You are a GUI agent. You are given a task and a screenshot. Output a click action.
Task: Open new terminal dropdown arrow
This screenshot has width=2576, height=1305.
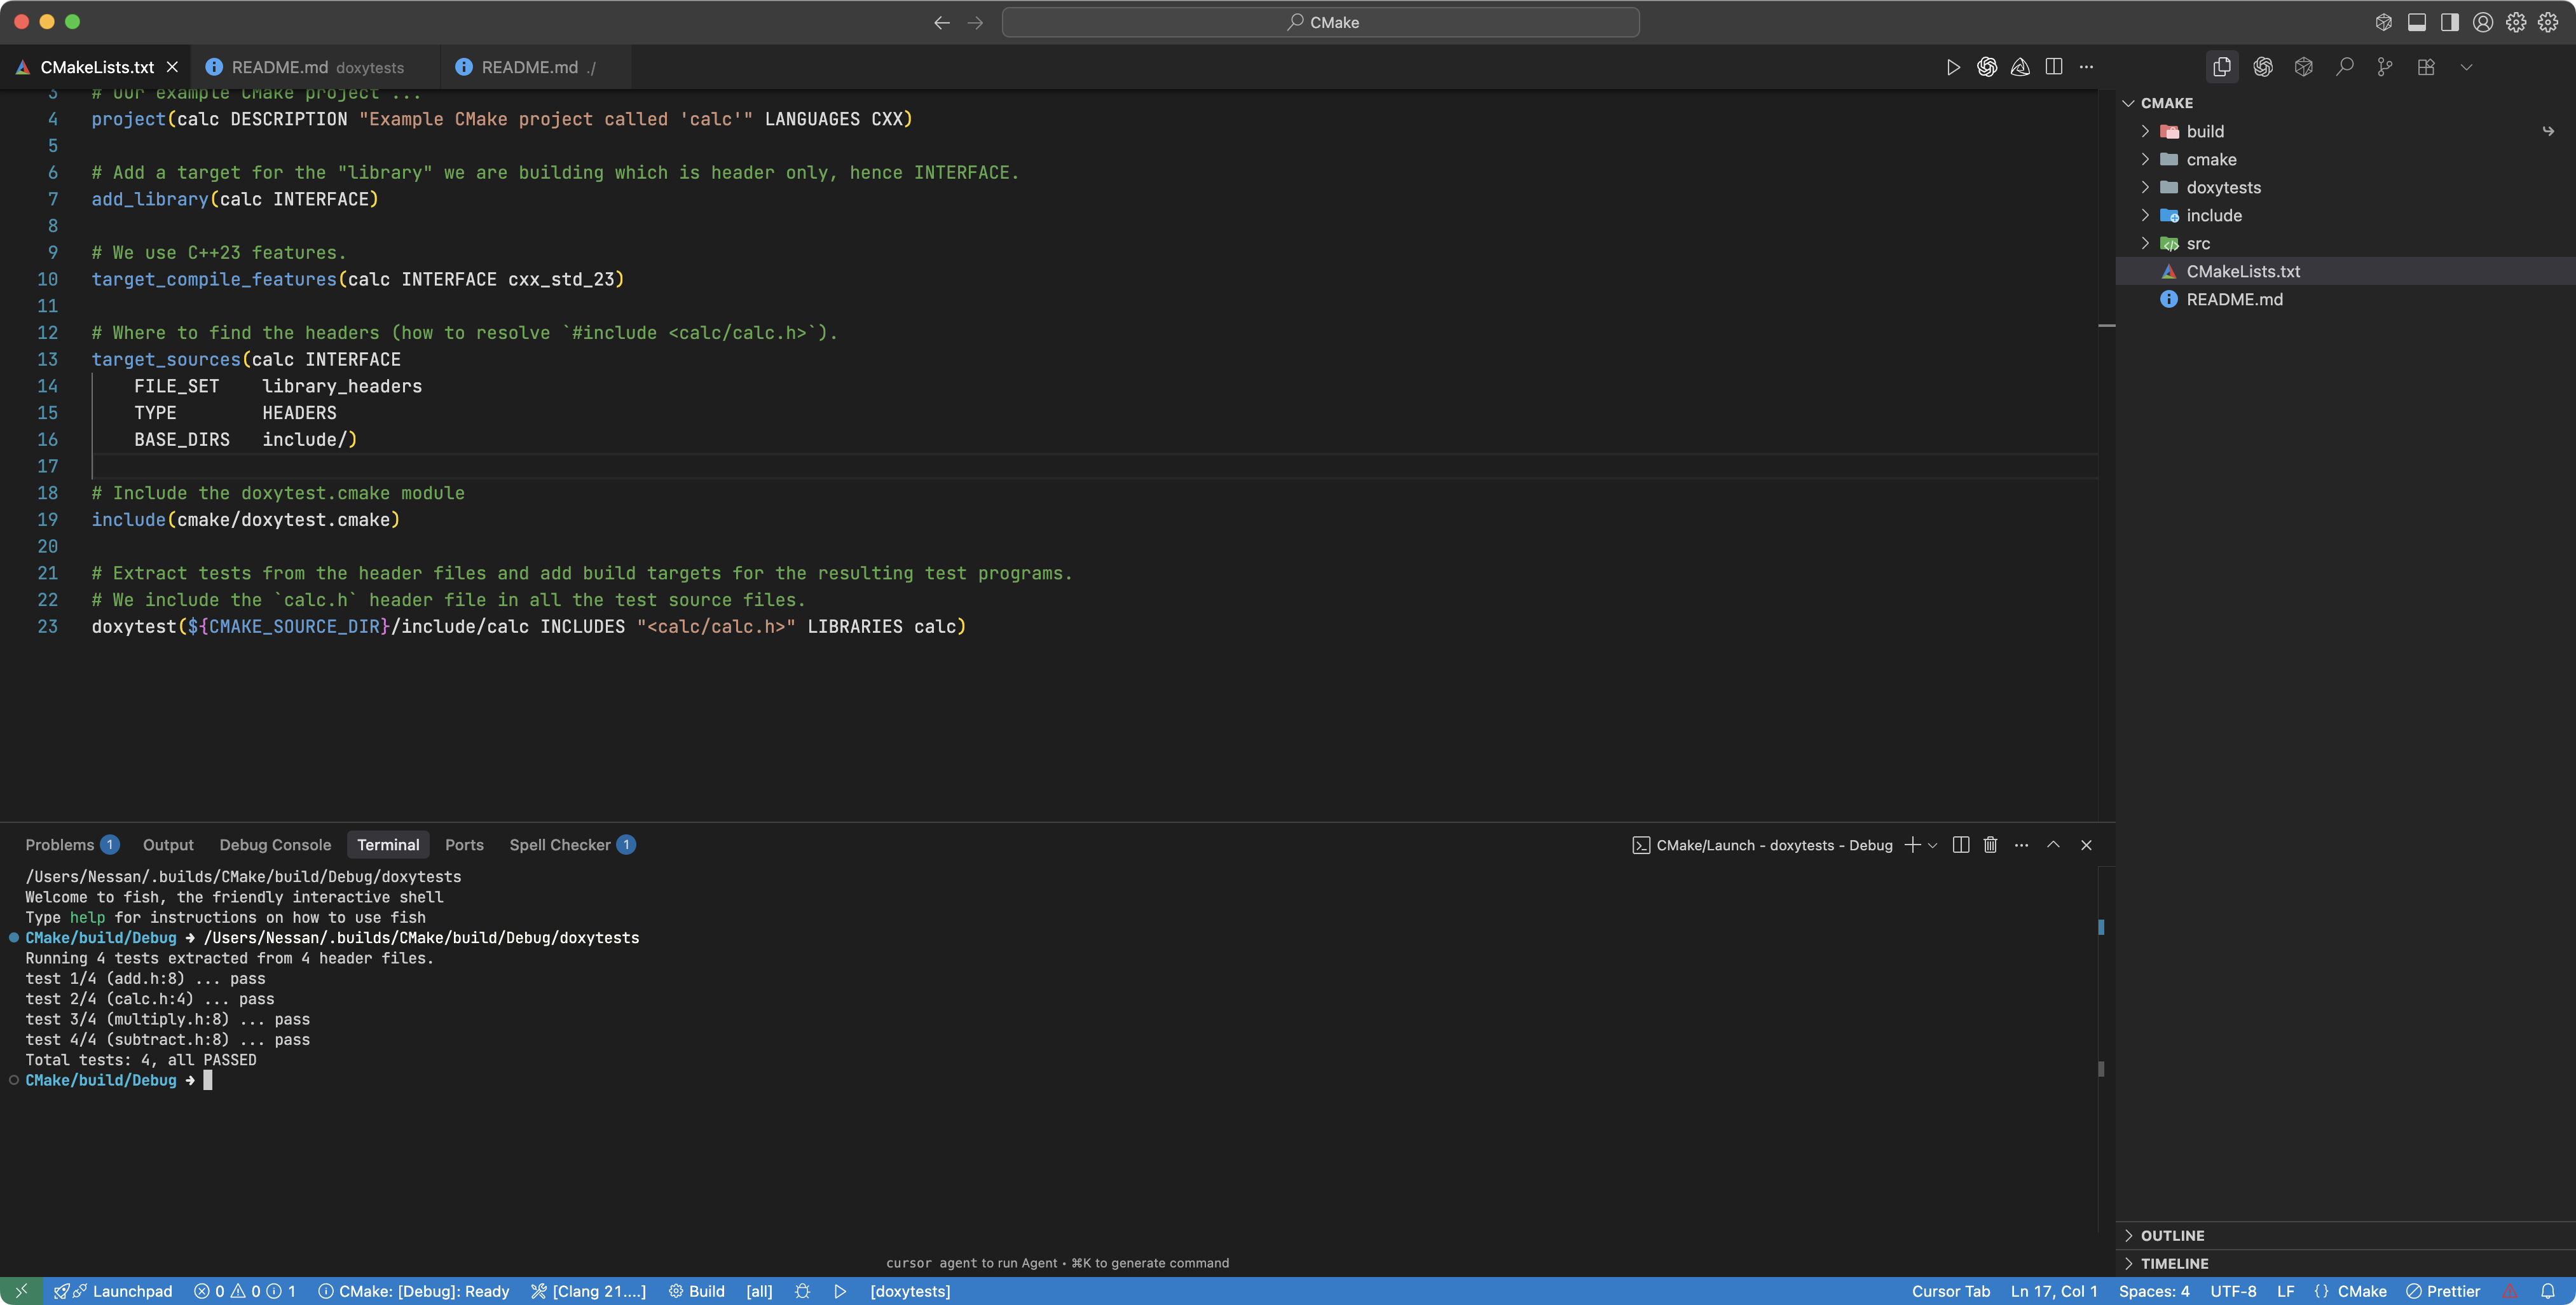pyautogui.click(x=1933, y=845)
